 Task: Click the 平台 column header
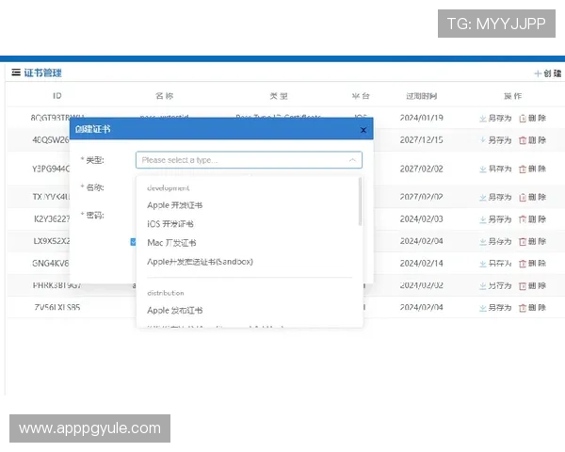pos(361,96)
